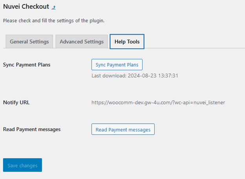
Task: Click the words "Last download:" under the sync button
Action: coord(109,75)
